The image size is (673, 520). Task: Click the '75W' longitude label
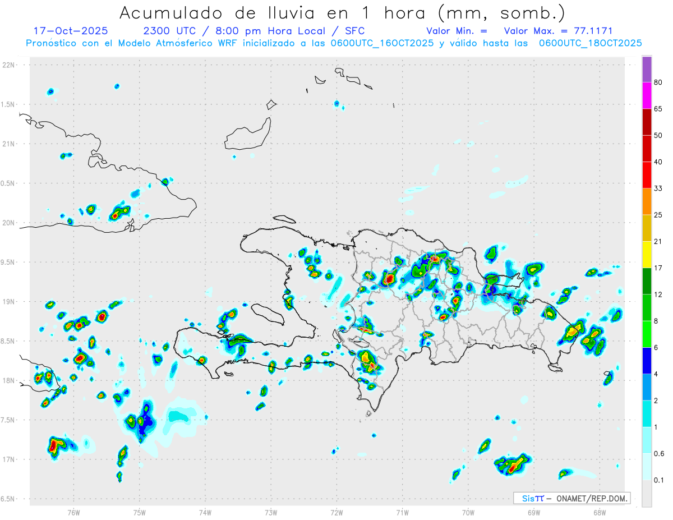(140, 513)
